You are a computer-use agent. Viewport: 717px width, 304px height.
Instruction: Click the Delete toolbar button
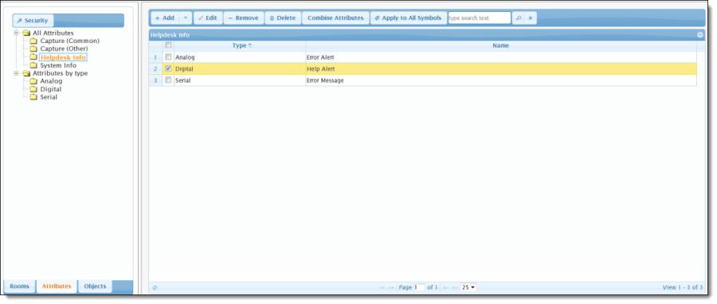tap(283, 18)
